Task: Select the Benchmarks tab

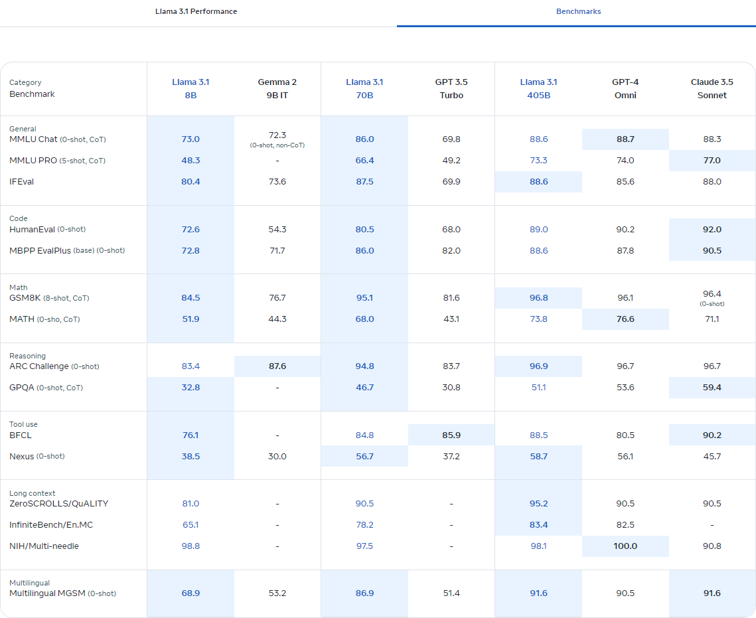Action: (578, 11)
